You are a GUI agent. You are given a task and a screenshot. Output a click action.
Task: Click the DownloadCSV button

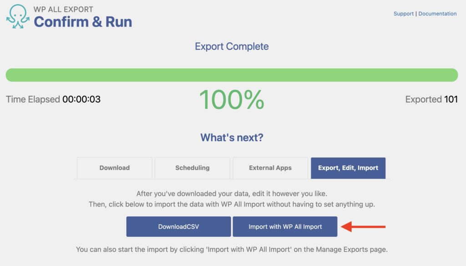[x=179, y=227]
